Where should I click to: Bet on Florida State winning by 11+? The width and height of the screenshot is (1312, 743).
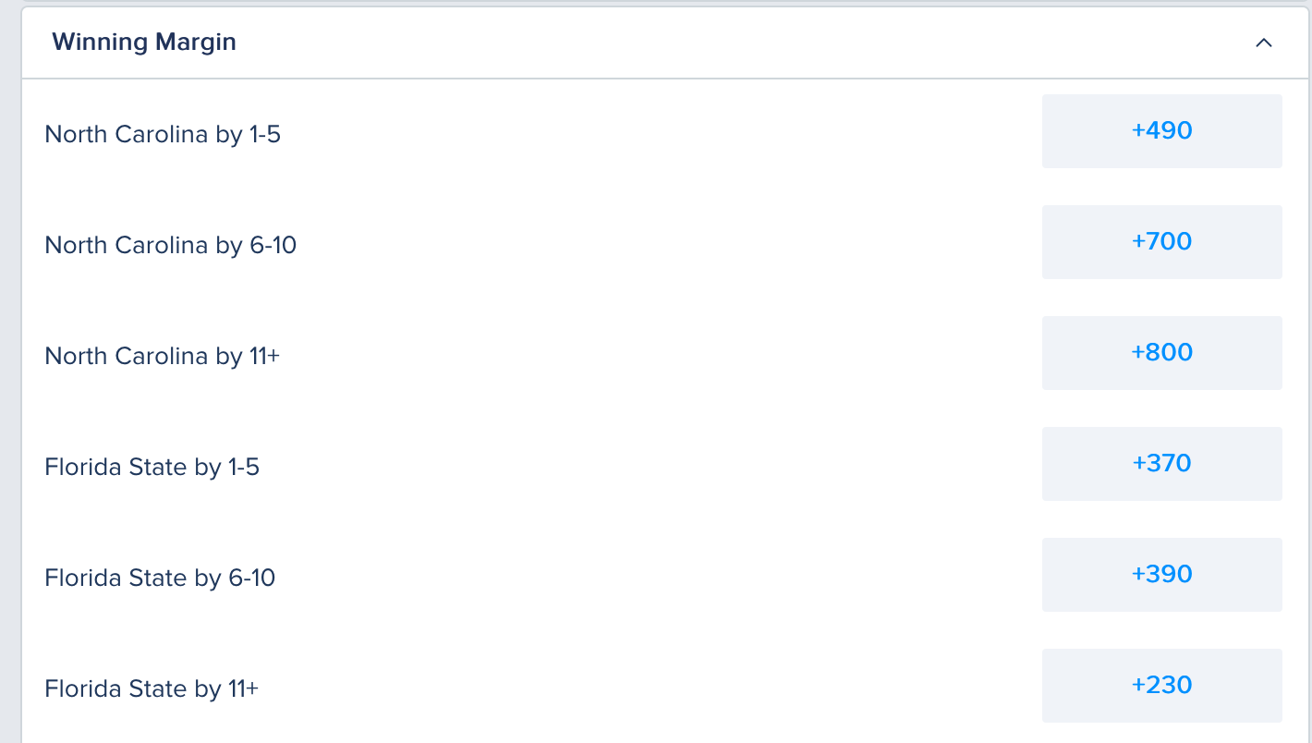pyautogui.click(x=1161, y=686)
